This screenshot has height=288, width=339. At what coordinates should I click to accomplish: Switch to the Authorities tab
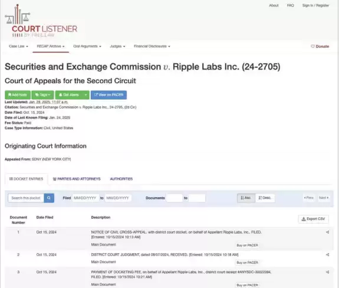tap(121, 179)
